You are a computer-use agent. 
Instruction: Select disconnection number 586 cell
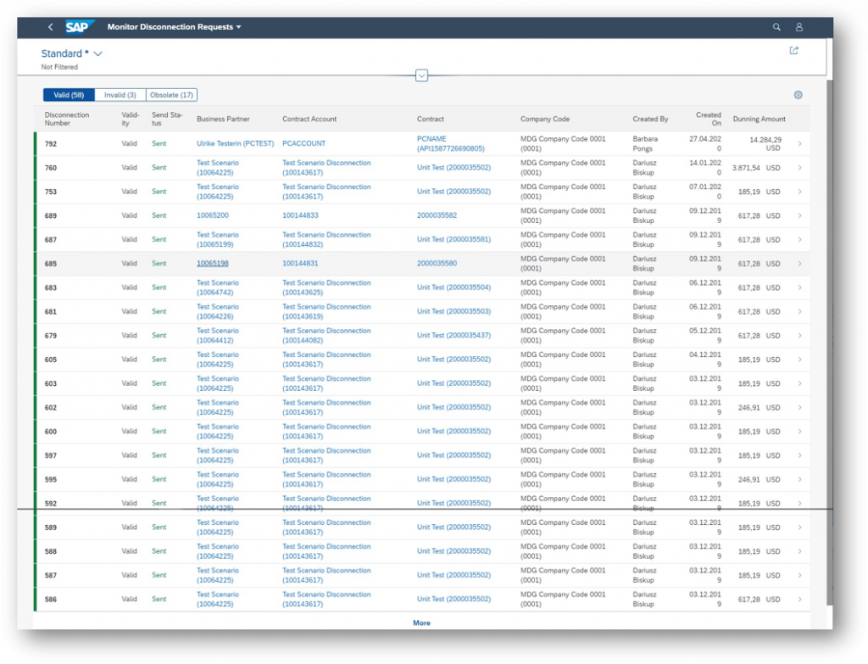click(x=50, y=600)
